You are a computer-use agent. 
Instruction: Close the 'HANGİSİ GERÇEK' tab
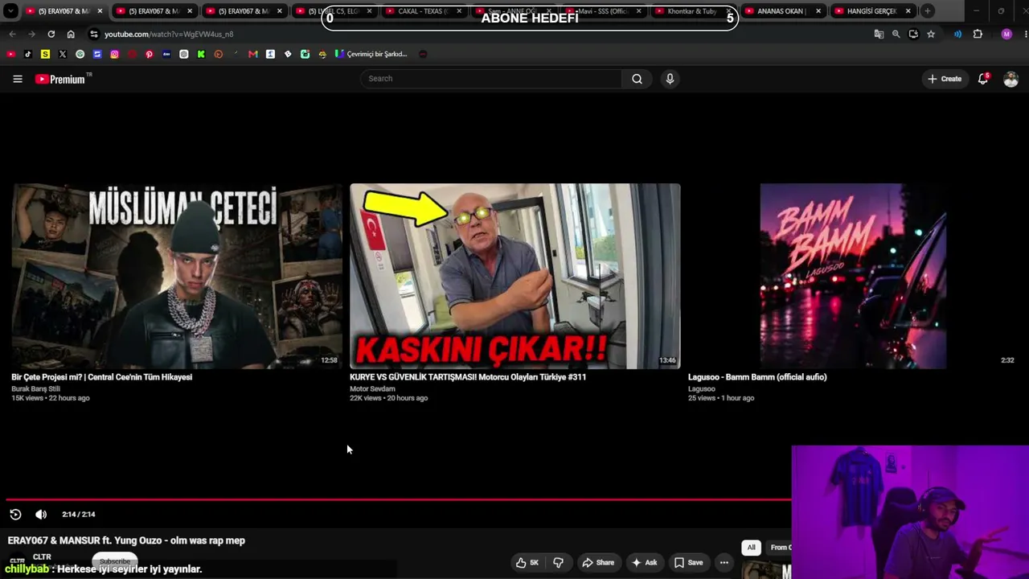pyautogui.click(x=908, y=11)
